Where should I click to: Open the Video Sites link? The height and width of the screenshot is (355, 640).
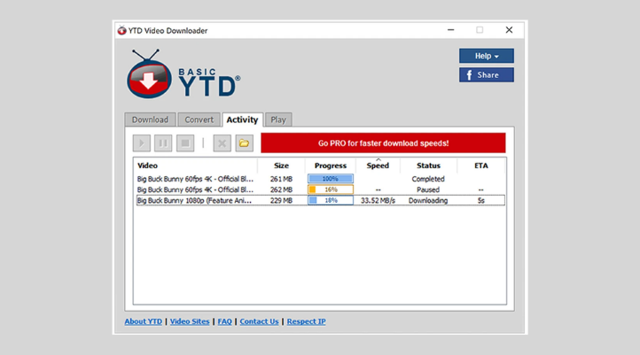tap(190, 321)
